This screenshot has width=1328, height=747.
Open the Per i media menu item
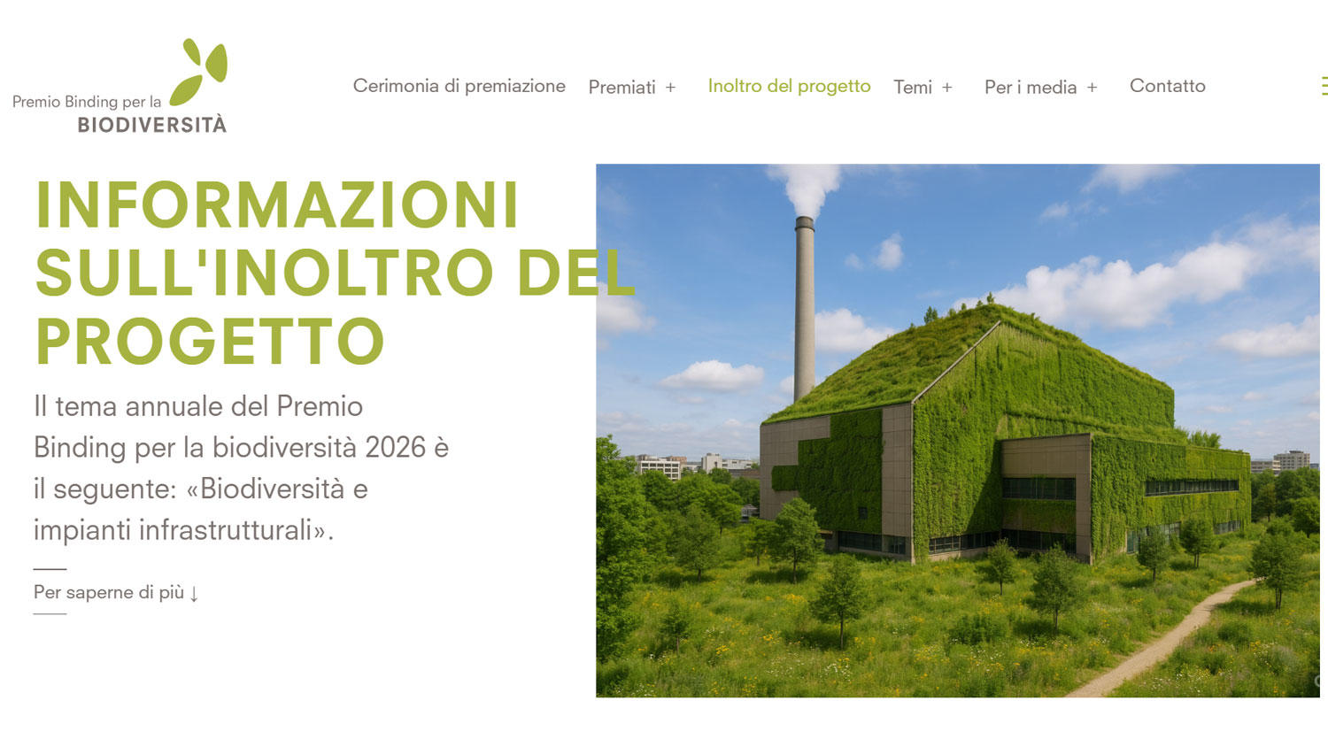pyautogui.click(x=1031, y=87)
